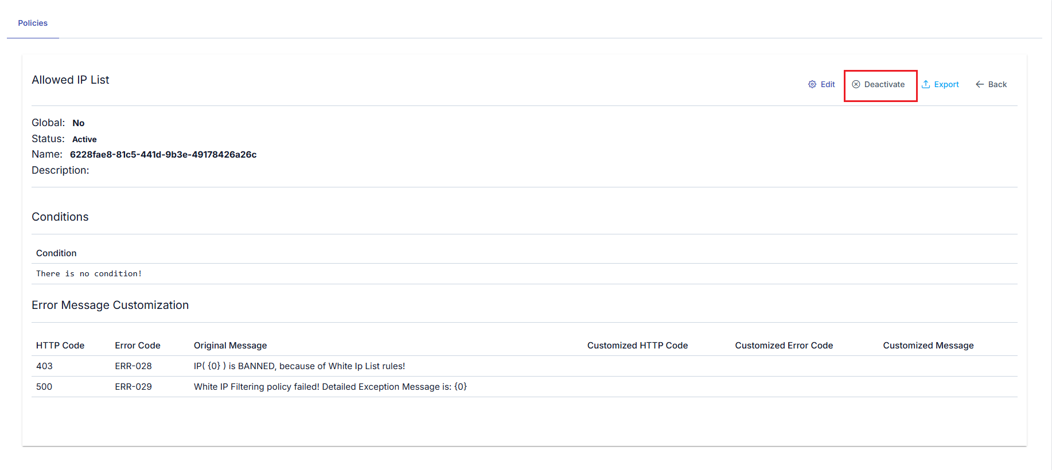Click the Active status value
The image size is (1052, 470).
[x=84, y=139]
